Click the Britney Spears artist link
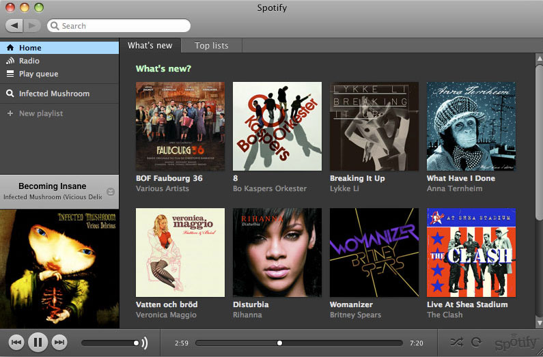The image size is (543, 357). pyautogui.click(x=355, y=315)
